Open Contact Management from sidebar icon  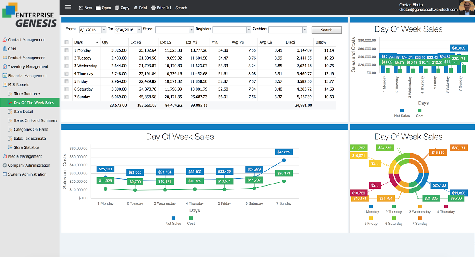[x=5, y=40]
